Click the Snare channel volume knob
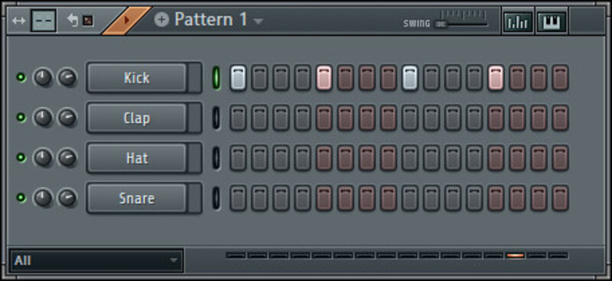612x281 pixels. [67, 198]
